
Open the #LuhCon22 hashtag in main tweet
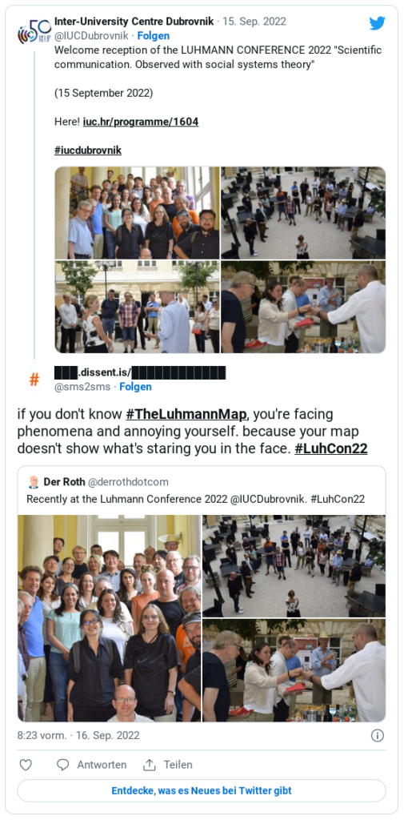pyautogui.click(x=331, y=449)
